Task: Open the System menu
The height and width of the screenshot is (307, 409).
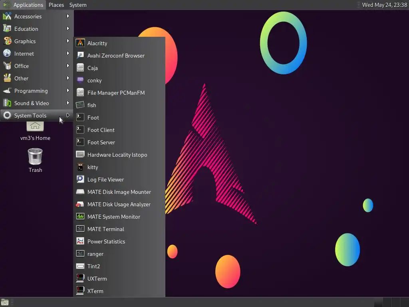Action: click(x=78, y=5)
